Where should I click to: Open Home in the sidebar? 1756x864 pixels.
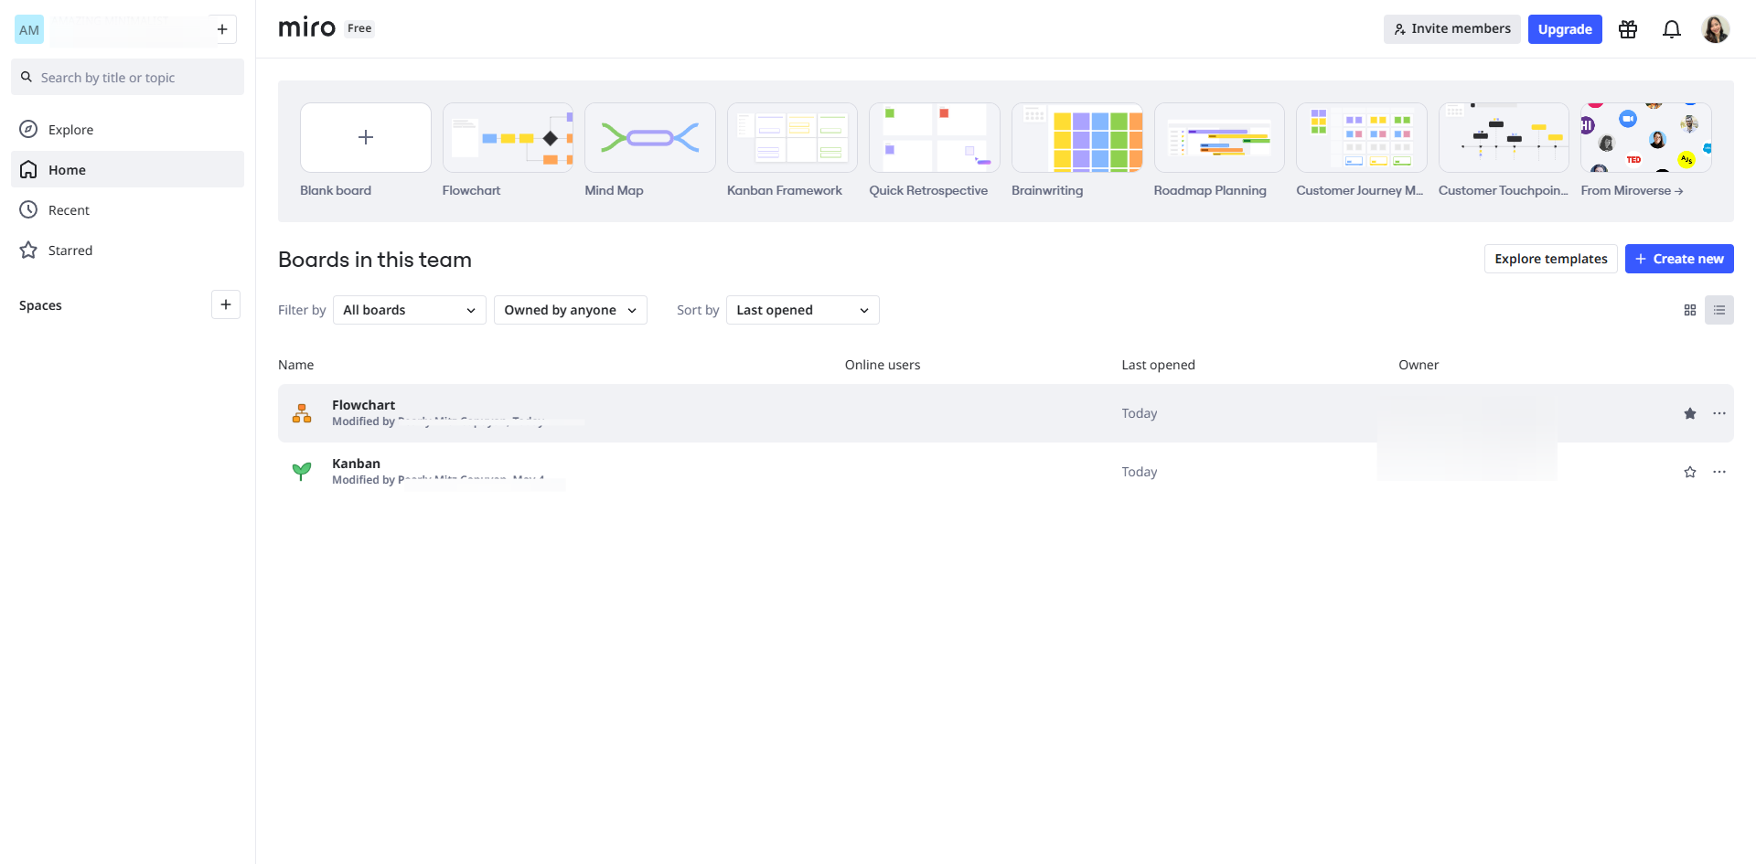pyautogui.click(x=127, y=169)
